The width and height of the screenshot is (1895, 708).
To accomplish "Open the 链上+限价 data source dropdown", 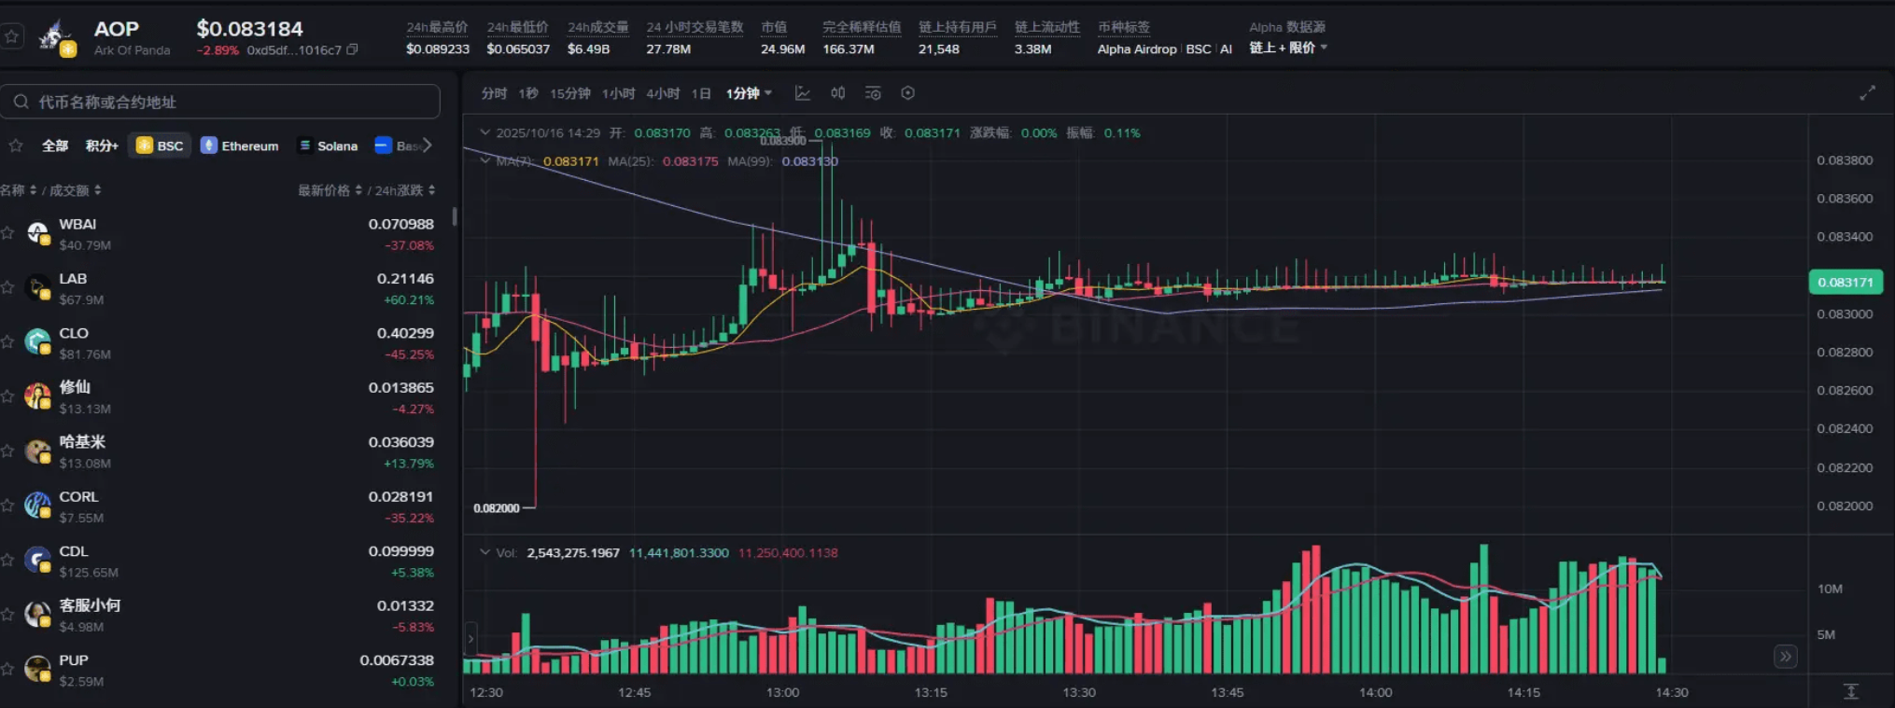I will (1288, 49).
